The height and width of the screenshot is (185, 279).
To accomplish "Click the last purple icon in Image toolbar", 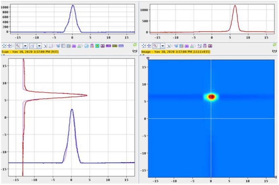I will 210,46.
